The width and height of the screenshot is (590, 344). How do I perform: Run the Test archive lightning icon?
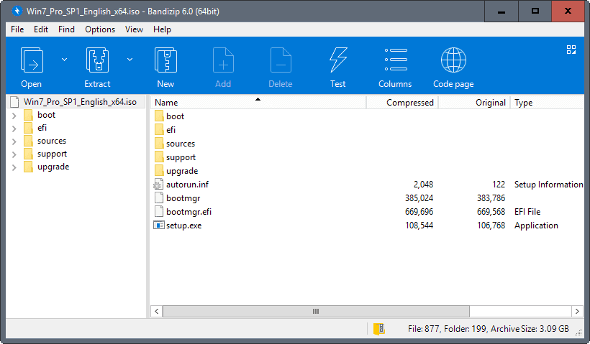point(338,60)
